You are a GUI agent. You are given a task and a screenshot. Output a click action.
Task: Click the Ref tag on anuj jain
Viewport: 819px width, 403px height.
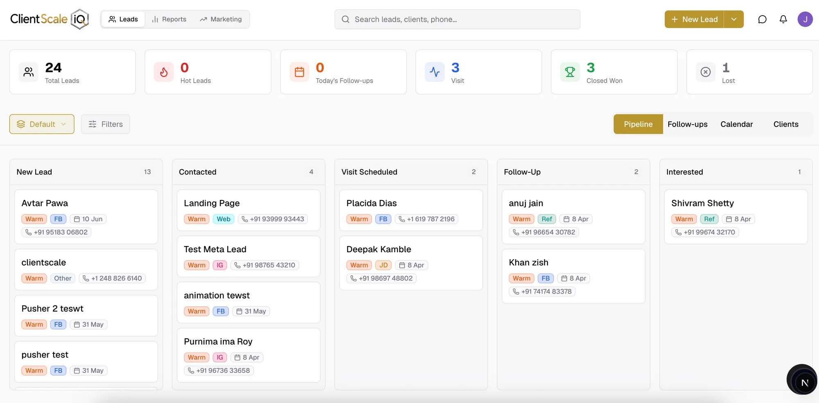547,219
